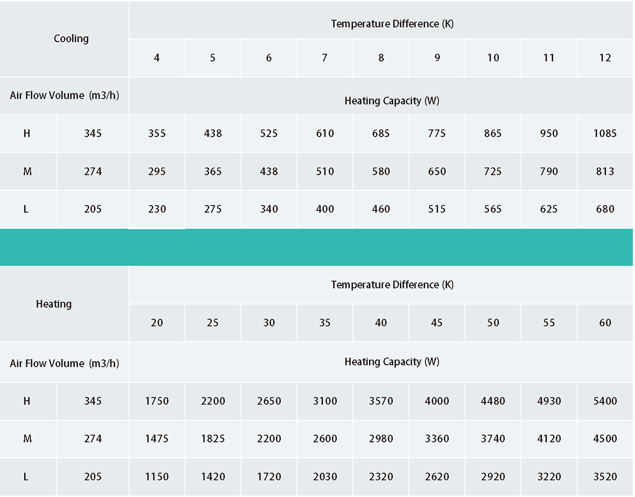Select temperature difference column header 35
Screen dimensions: 635x497
coord(325,323)
